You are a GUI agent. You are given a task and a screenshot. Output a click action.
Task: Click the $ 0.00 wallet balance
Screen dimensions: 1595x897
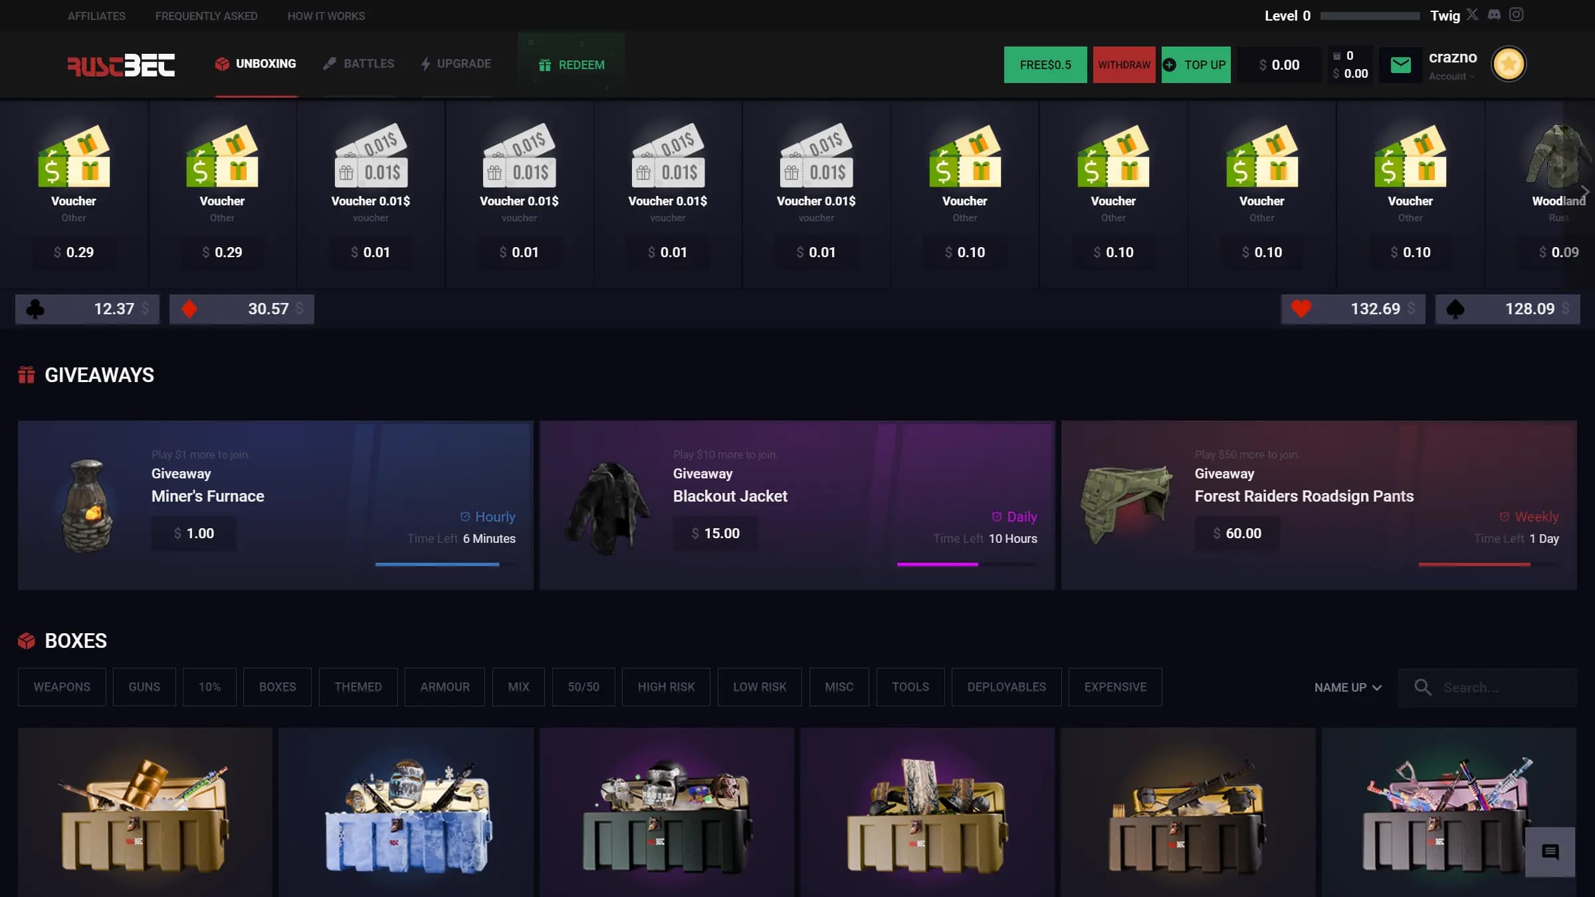tap(1279, 65)
